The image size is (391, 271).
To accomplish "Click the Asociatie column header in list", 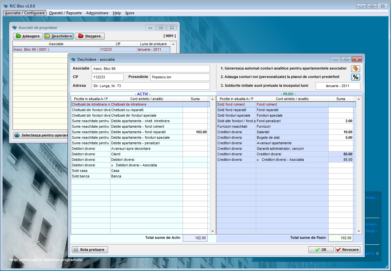I will pos(56,44).
